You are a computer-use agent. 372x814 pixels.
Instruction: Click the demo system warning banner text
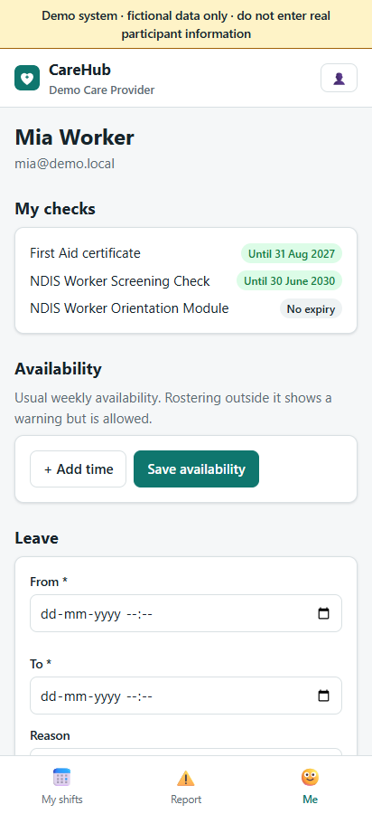[x=186, y=24]
